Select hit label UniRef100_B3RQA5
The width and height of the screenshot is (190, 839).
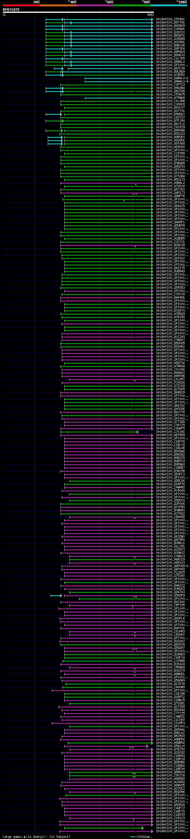[x=170, y=163]
